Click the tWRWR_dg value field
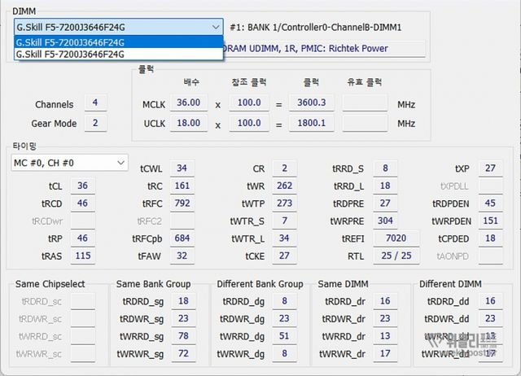521x376 pixels. pyautogui.click(x=283, y=354)
